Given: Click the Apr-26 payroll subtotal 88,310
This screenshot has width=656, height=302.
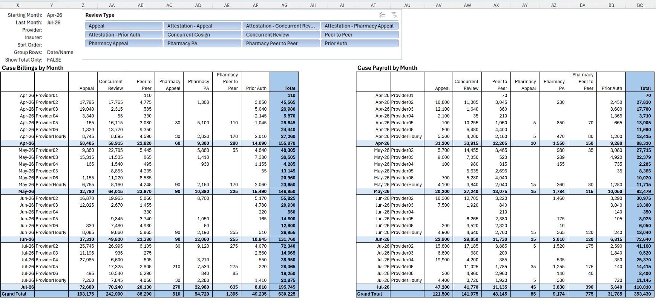Looking at the screenshot, I should pyautogui.click(x=643, y=143).
